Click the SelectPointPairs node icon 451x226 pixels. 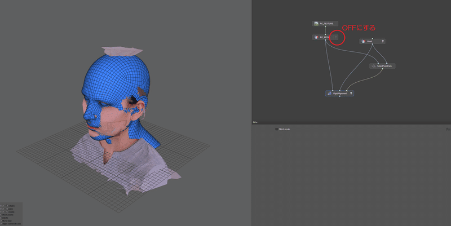coord(373,66)
